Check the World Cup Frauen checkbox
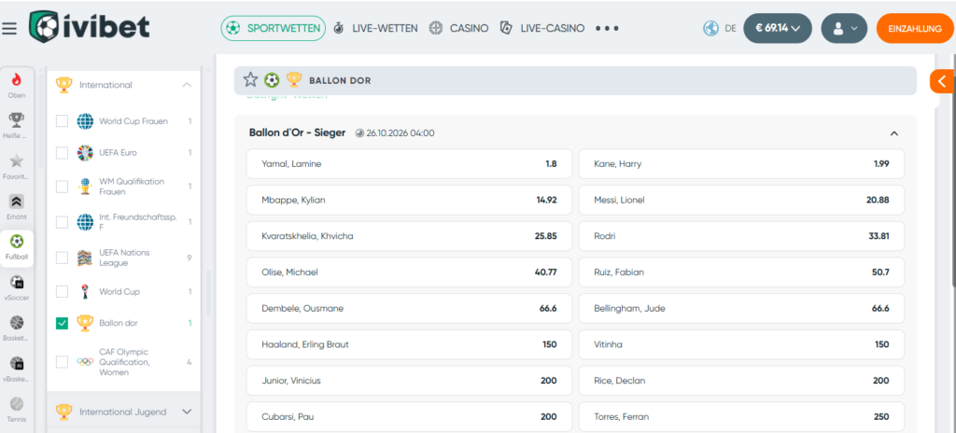956x433 pixels. [63, 120]
